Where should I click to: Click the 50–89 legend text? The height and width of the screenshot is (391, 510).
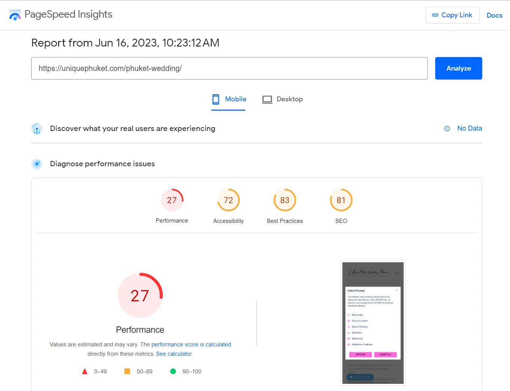[145, 371]
